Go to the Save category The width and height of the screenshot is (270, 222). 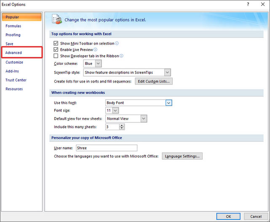coord(9,44)
